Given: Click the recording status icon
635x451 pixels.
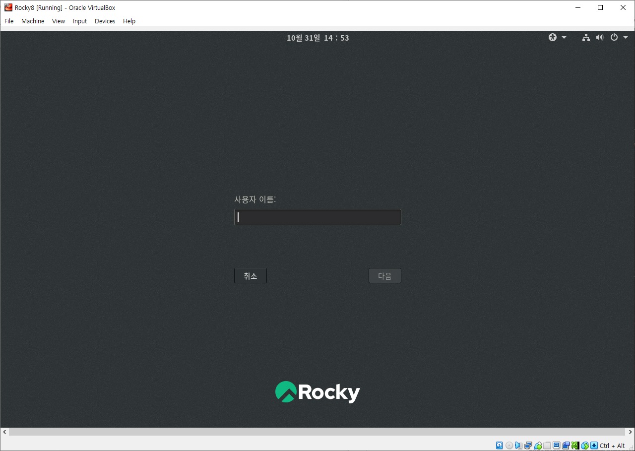Looking at the screenshot, I should tap(566, 446).
